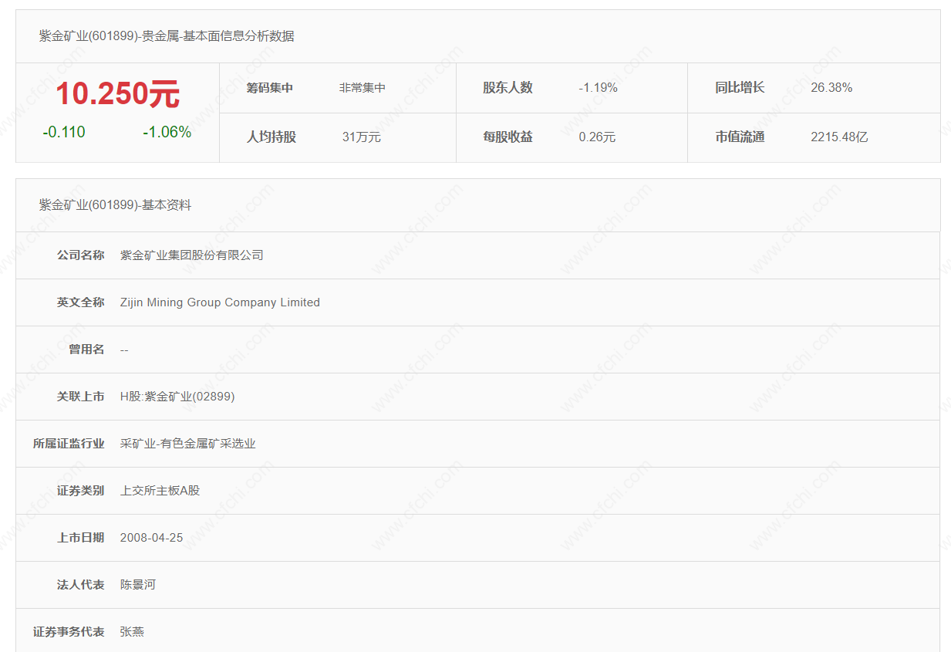Screen dimensions: 951x652
Task: Click the 所属证监行业 row label
Action: [69, 444]
